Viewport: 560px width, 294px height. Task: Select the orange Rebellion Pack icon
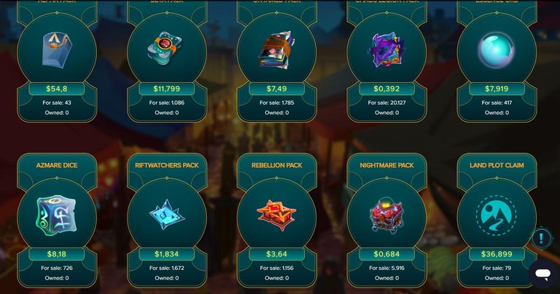pos(276,215)
